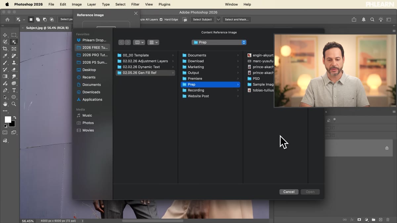397x223 pixels.
Task: Expand the Documents folder chevron
Action: point(238,55)
